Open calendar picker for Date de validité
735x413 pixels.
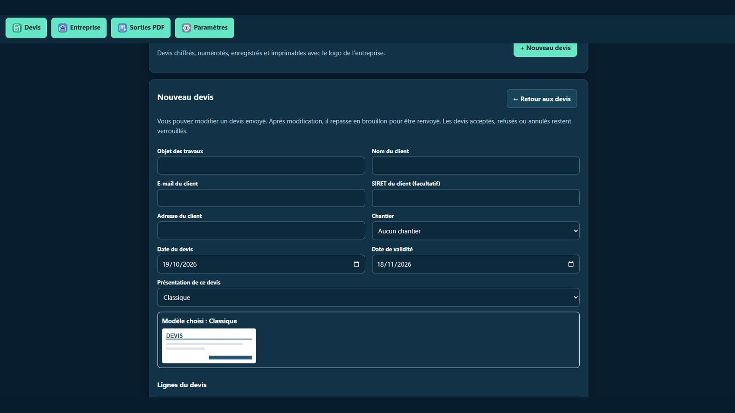tap(571, 264)
